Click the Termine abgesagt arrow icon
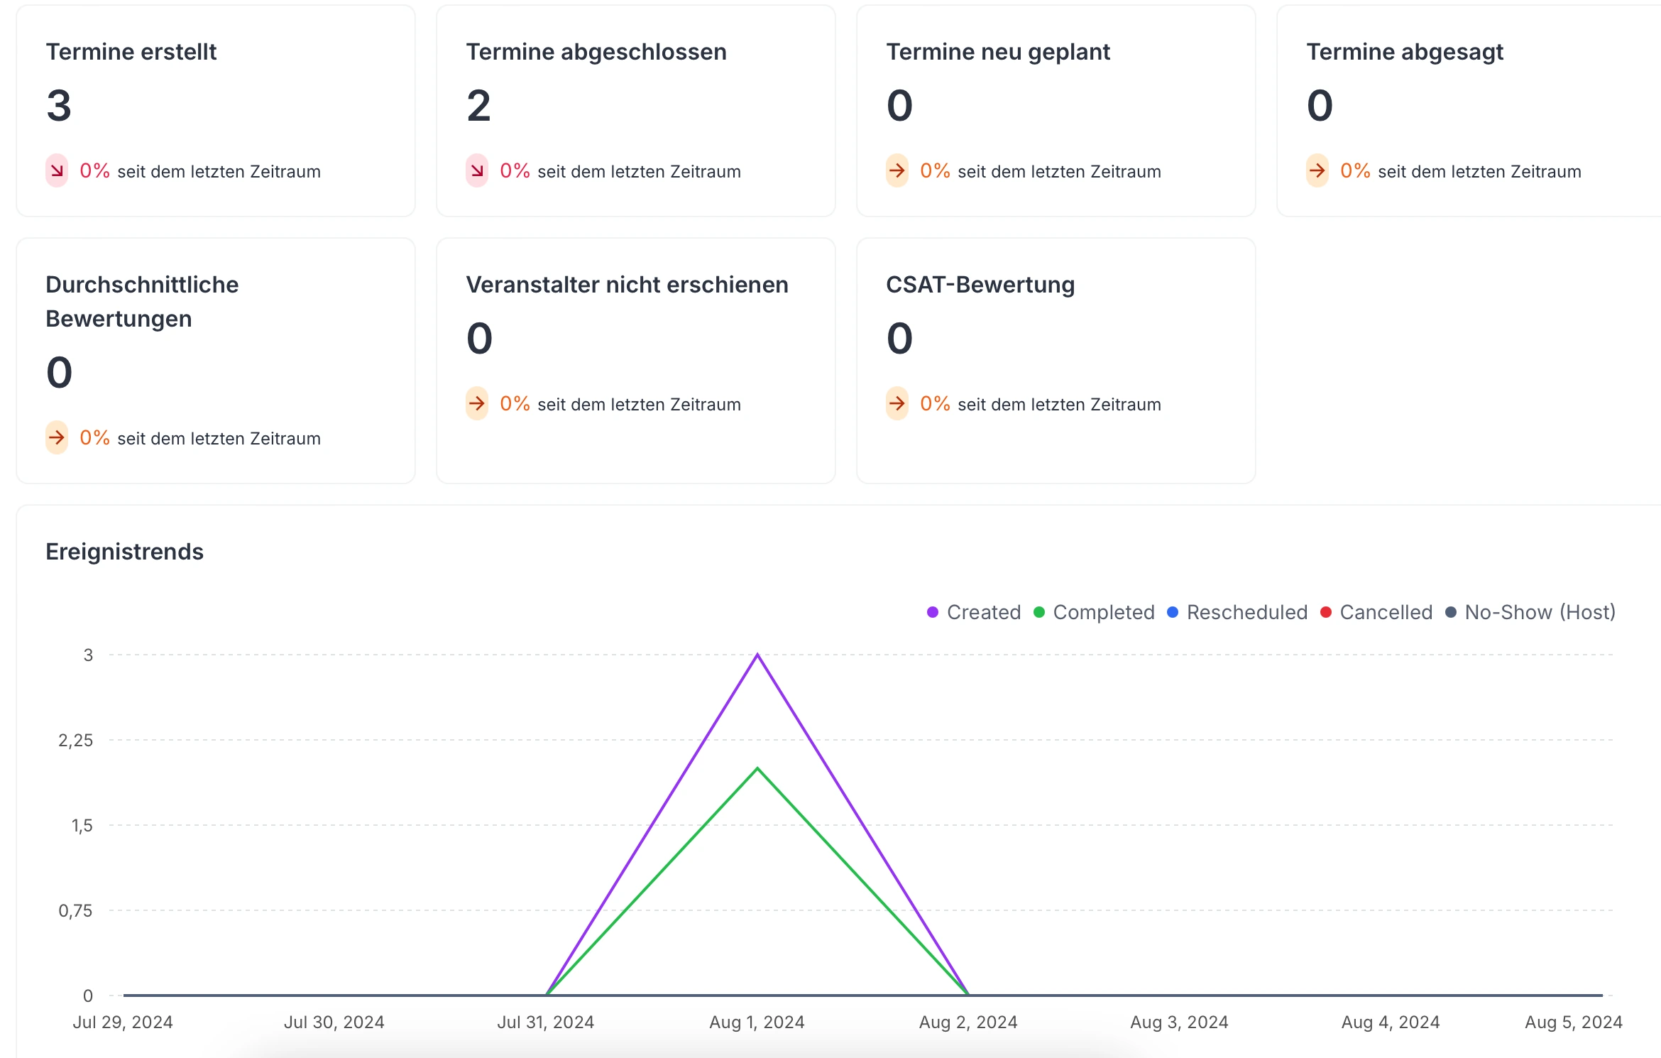The height and width of the screenshot is (1058, 1661). click(x=1317, y=170)
